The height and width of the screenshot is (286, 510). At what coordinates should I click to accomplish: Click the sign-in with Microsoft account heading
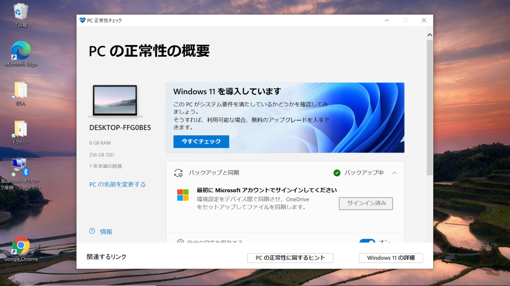pyautogui.click(x=266, y=190)
